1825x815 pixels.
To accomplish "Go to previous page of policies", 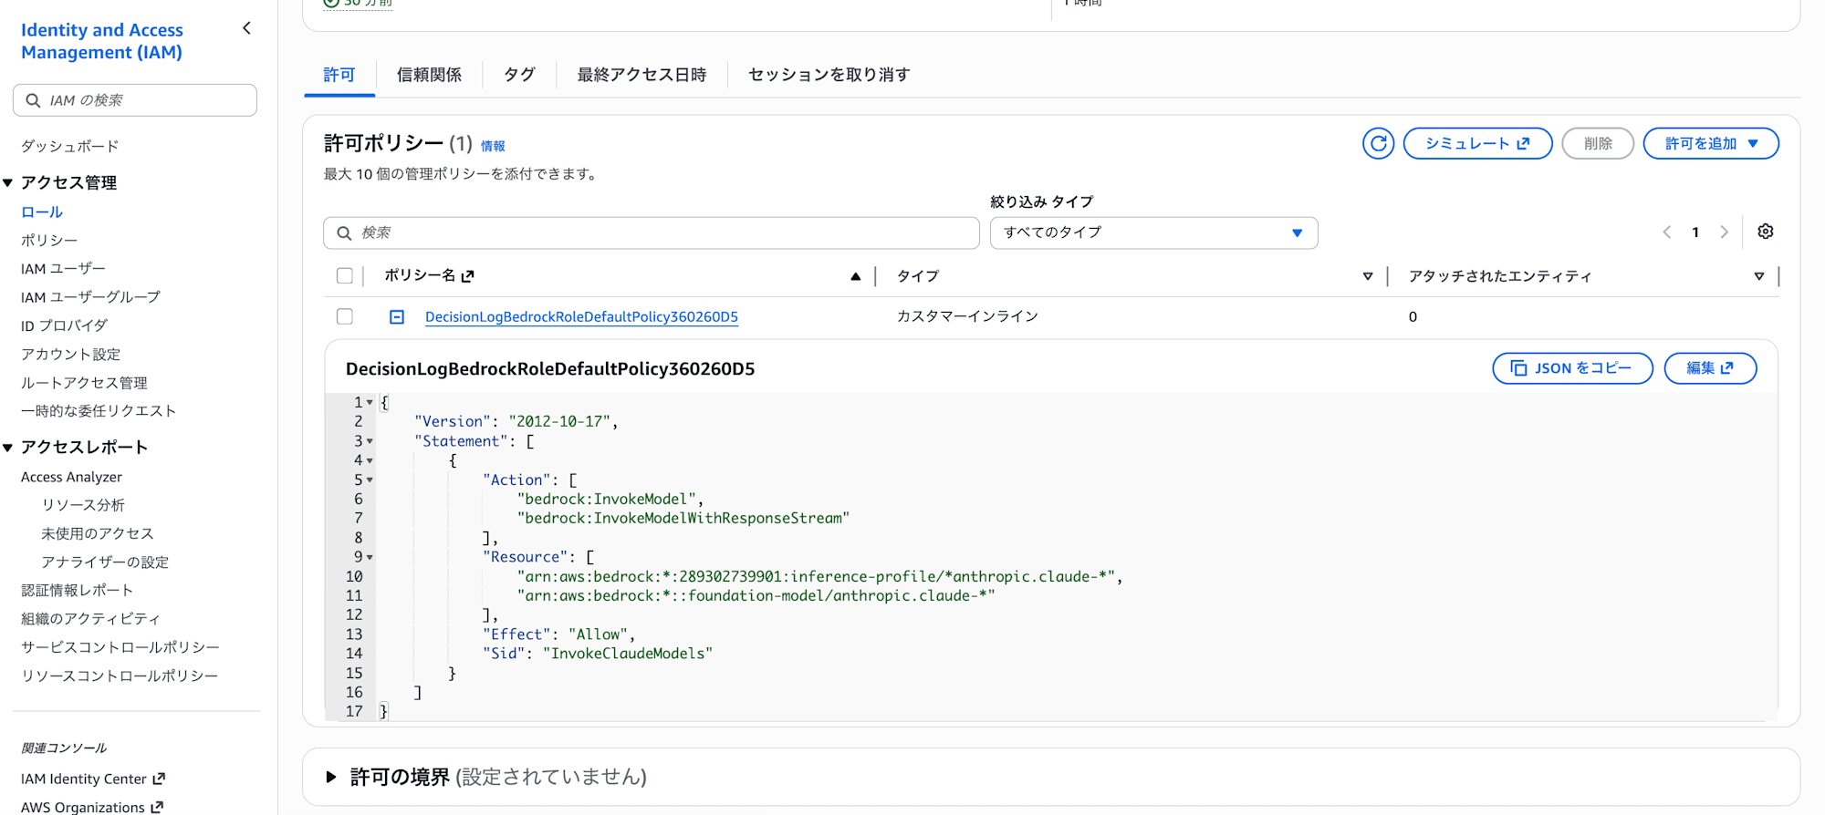I will click(x=1667, y=232).
